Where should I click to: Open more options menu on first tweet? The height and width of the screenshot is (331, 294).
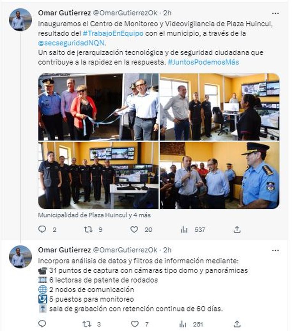275,13
